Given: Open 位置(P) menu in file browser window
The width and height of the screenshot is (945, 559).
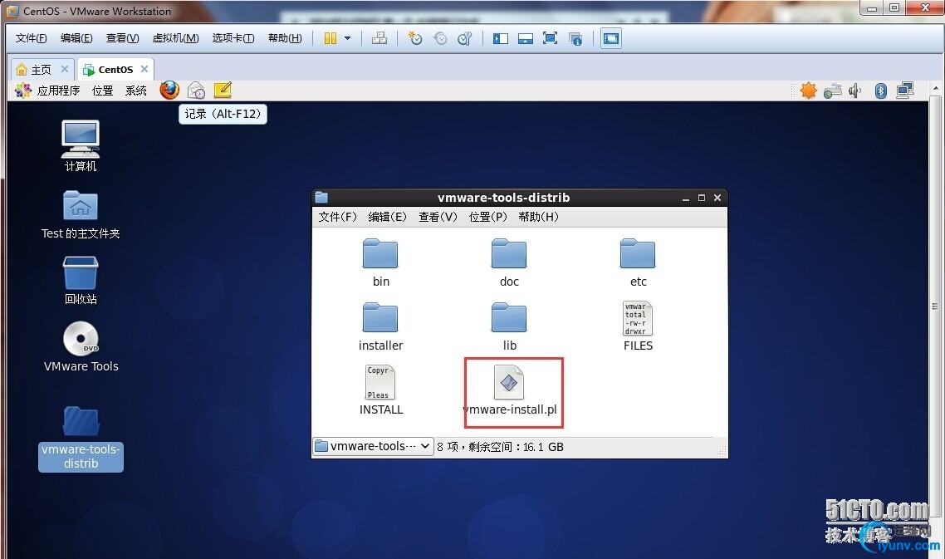Looking at the screenshot, I should (x=488, y=217).
